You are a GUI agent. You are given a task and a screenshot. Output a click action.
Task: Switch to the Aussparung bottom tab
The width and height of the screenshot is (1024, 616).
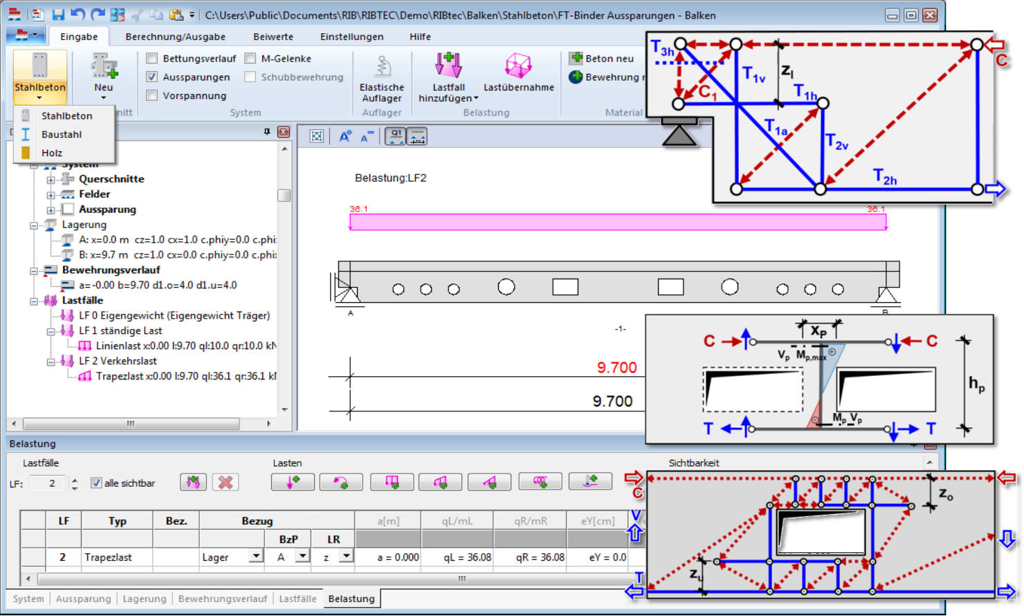point(83,599)
